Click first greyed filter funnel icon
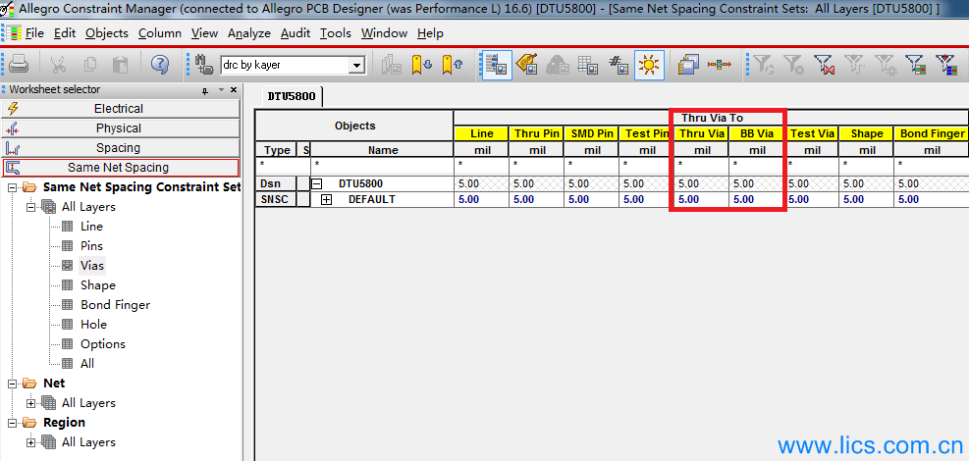The image size is (969, 461). point(763,64)
